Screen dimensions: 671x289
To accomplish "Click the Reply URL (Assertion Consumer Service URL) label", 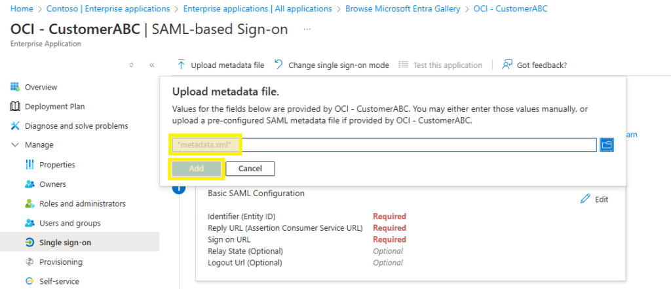I will (285, 228).
